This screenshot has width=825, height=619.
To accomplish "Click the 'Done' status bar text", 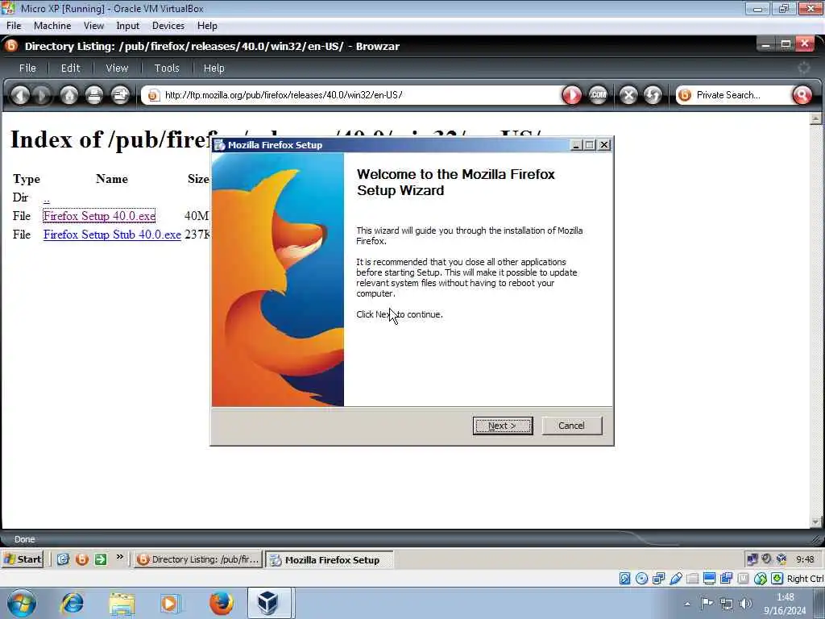I will tap(24, 539).
